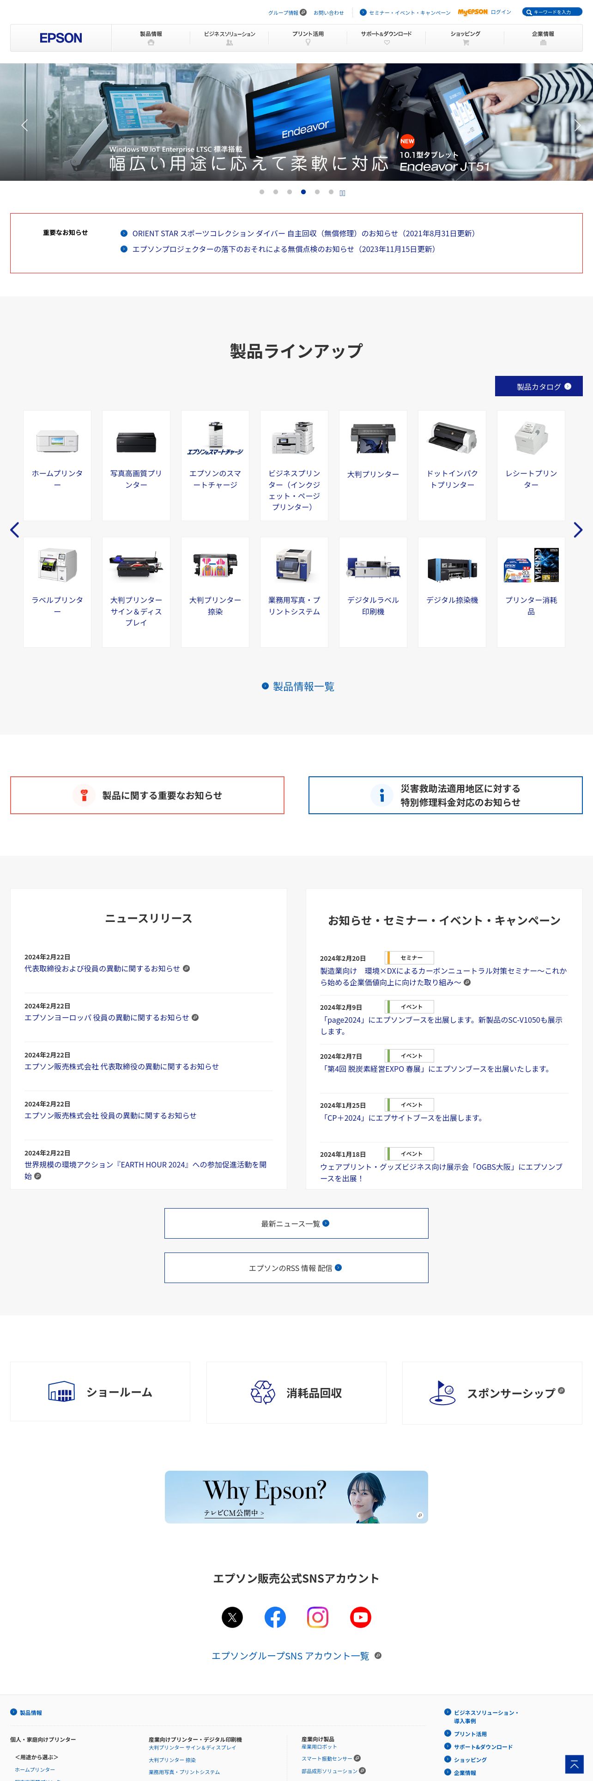The height and width of the screenshot is (1781, 593).
Task: Select the first carousel indicator dot
Action: (x=262, y=191)
